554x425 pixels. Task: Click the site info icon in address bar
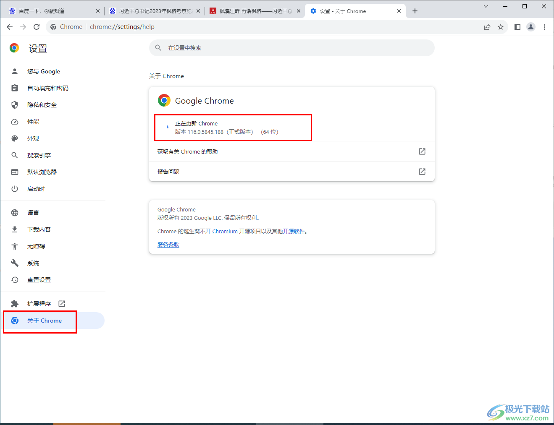tap(53, 27)
